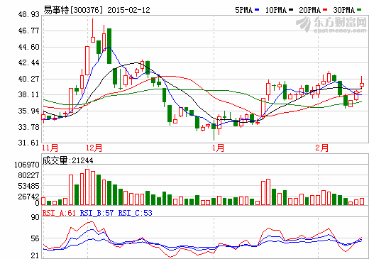Click the blue 5PMA color marker

257,10
